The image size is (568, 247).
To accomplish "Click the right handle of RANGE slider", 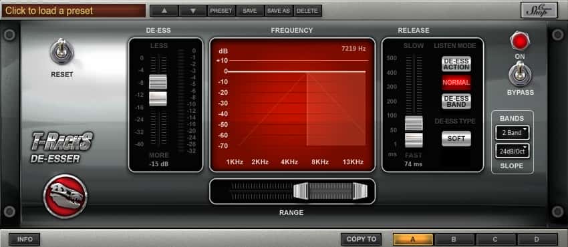I will 360,190.
